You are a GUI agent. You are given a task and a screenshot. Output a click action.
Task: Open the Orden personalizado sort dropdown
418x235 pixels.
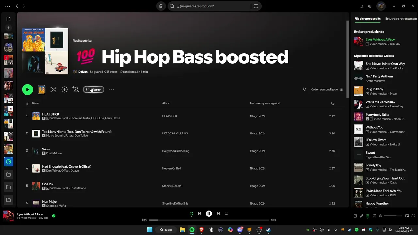click(327, 89)
